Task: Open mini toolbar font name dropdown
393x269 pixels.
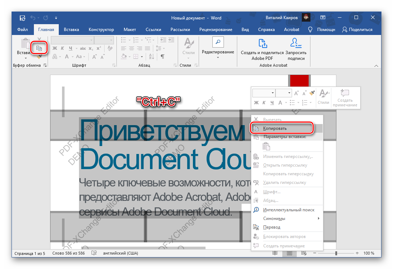Action: pyautogui.click(x=273, y=93)
